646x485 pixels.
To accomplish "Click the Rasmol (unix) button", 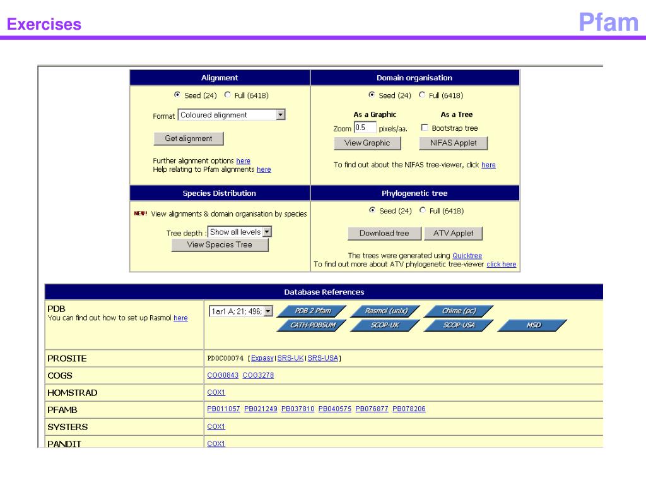I will 385,311.
